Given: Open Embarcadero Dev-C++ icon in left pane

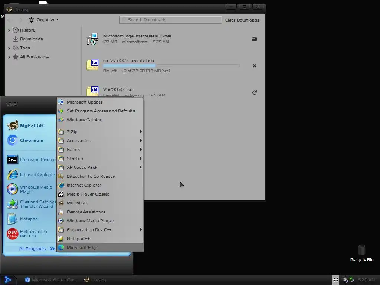Looking at the screenshot, I should coord(12,234).
